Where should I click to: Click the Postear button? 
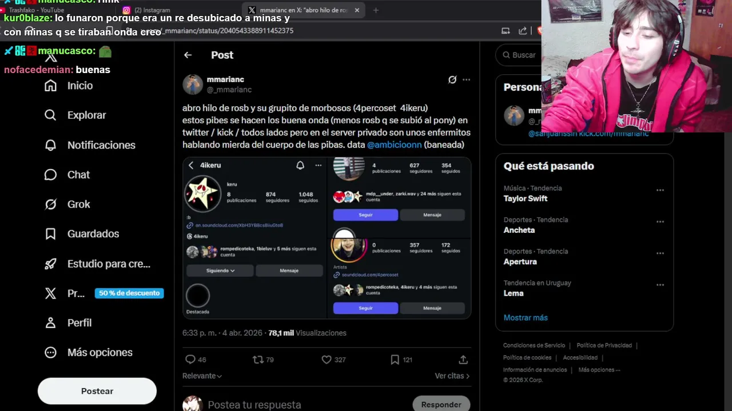tap(97, 391)
